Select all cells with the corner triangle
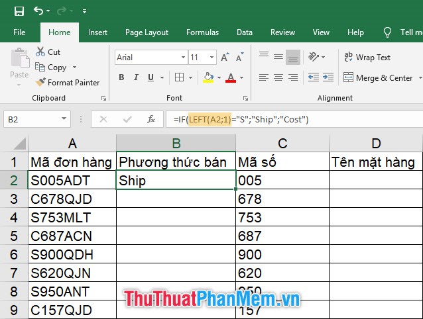 click(20, 143)
